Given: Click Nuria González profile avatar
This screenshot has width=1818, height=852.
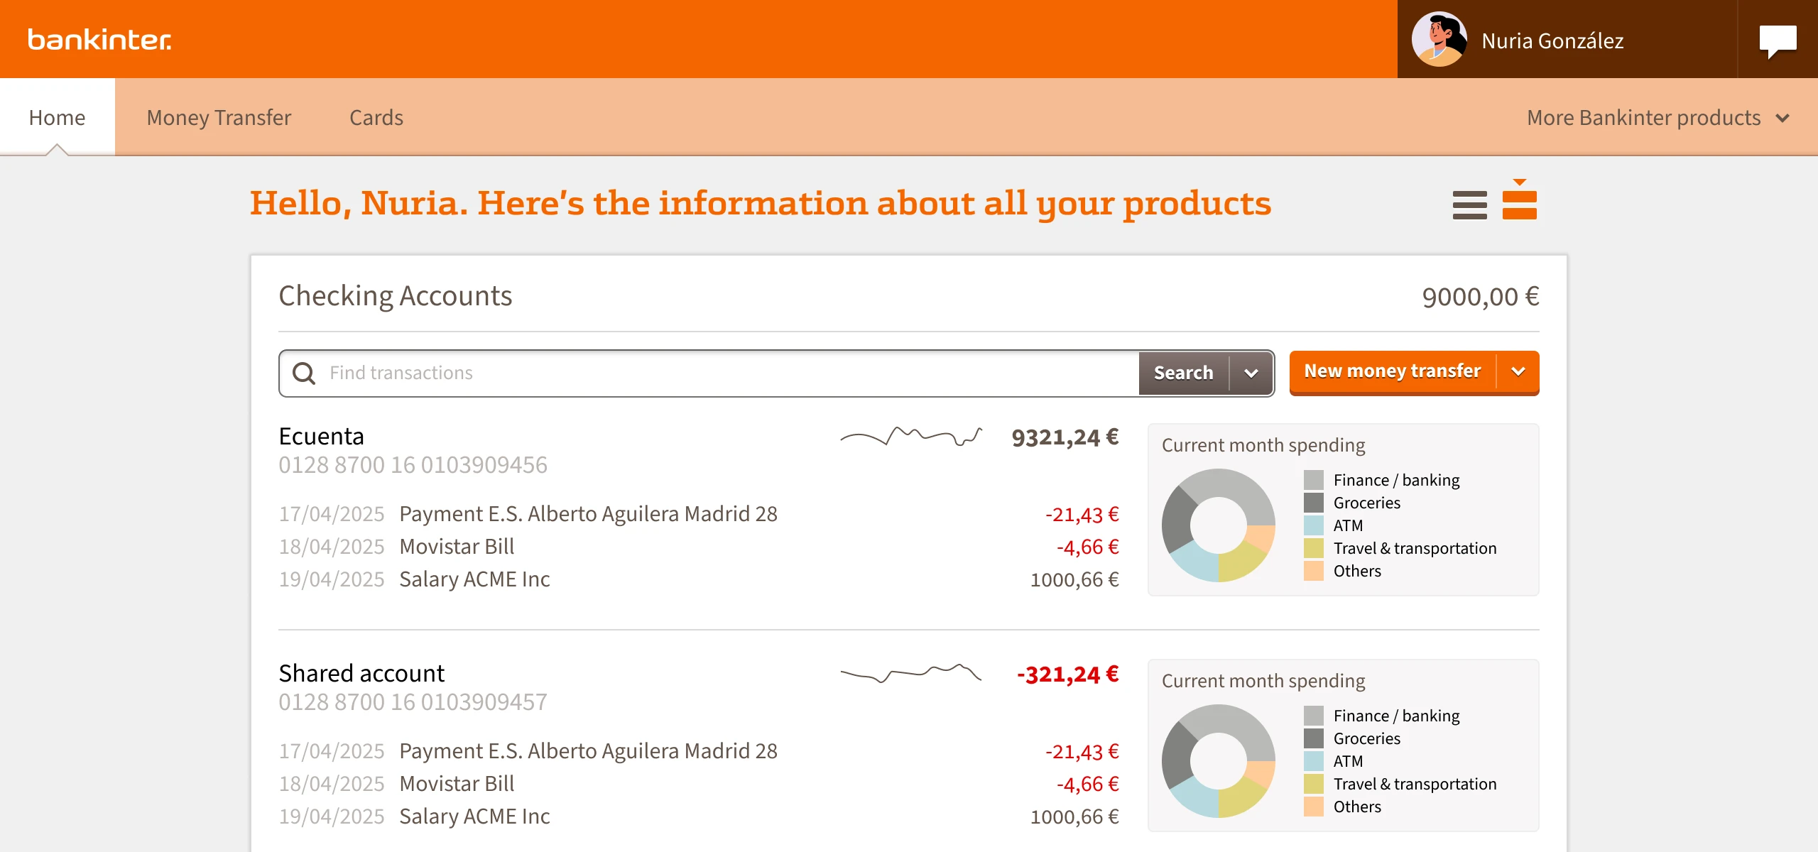Looking at the screenshot, I should click(x=1439, y=40).
